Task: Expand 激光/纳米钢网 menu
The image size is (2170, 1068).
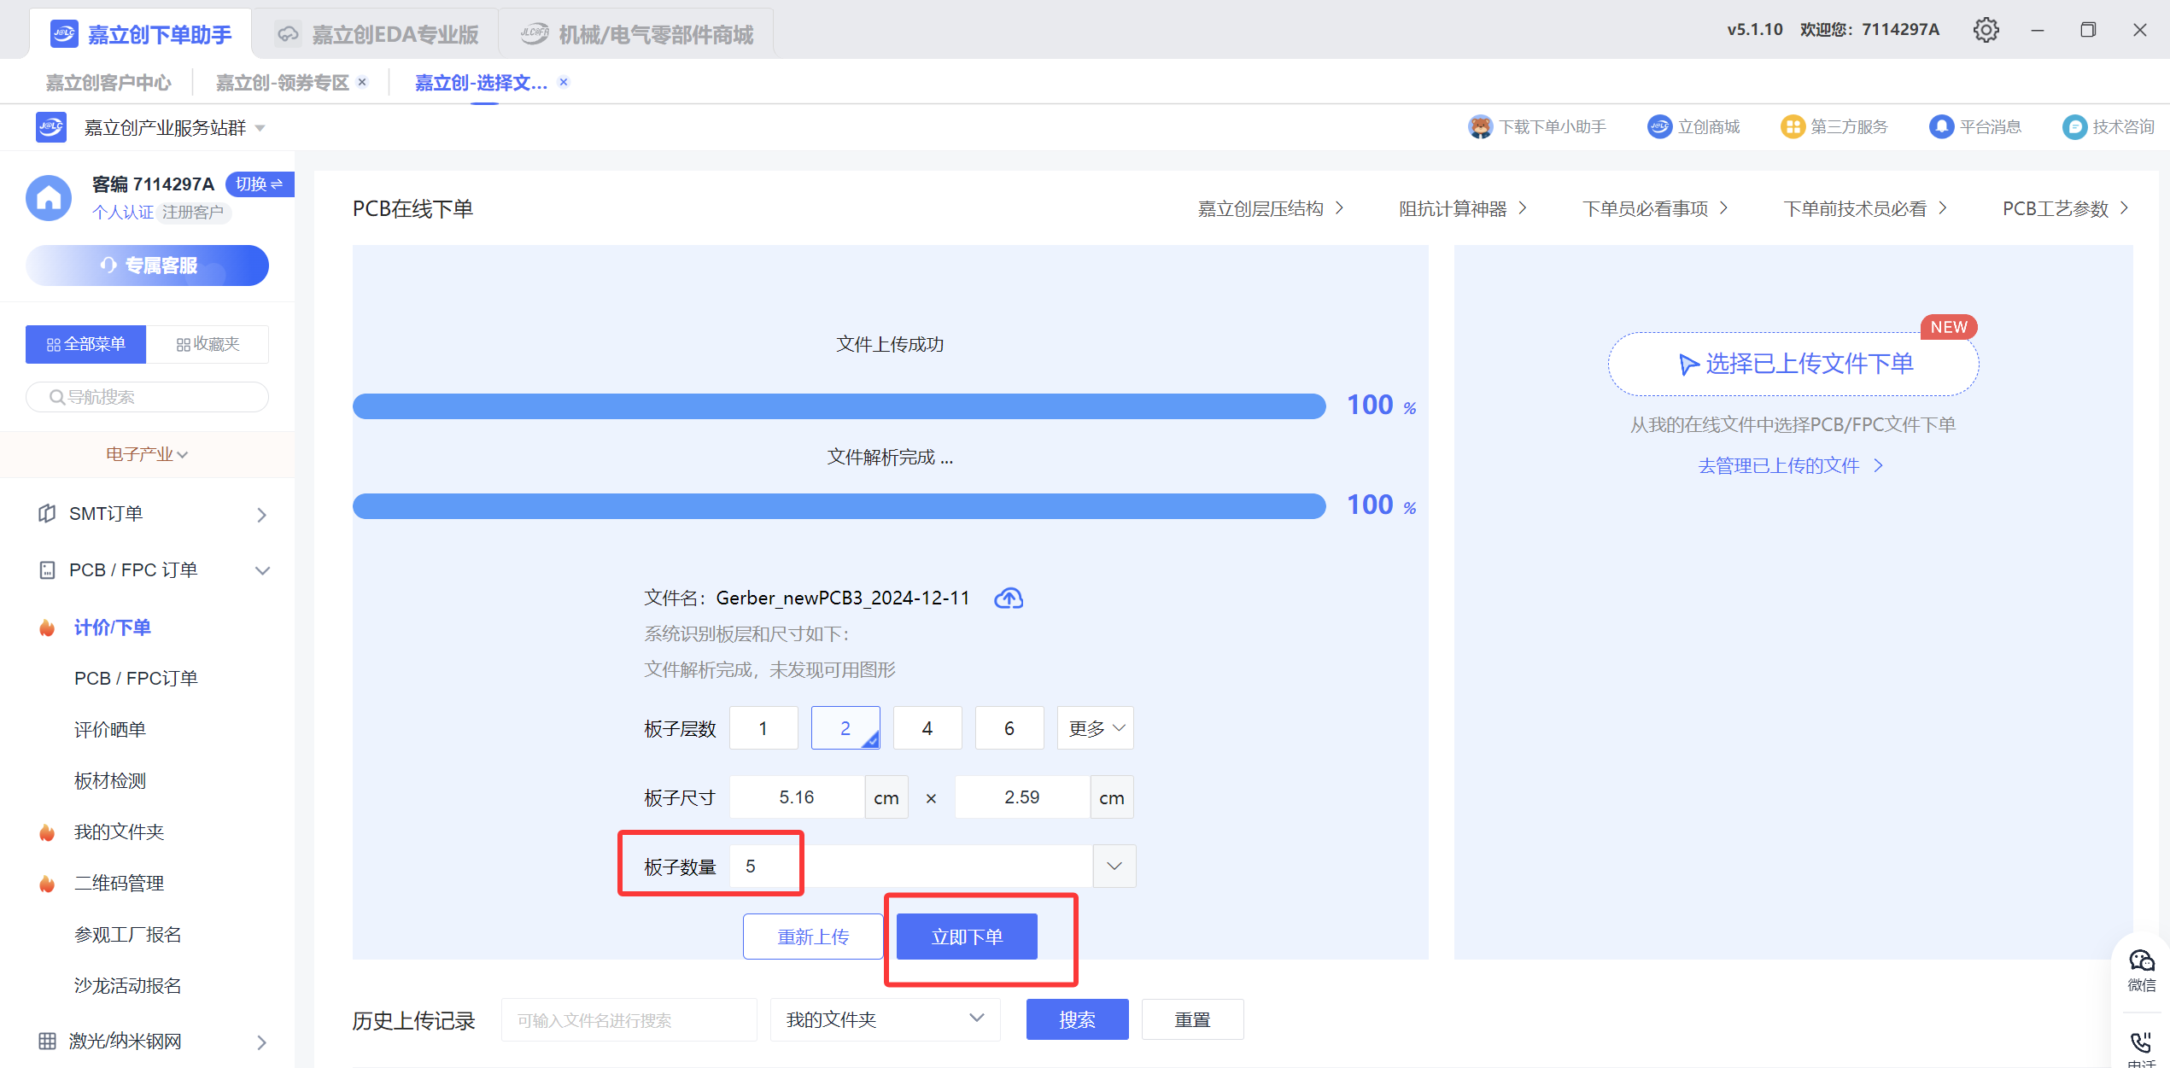Action: [x=154, y=1042]
